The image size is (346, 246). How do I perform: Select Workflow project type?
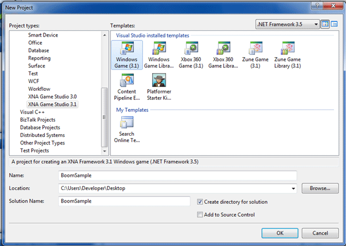click(39, 89)
